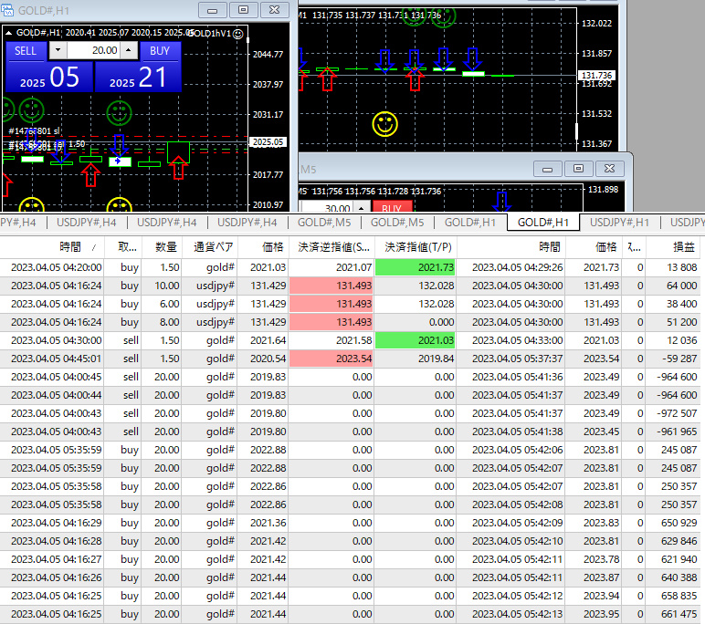Sort by 決済指値(T/P) column header
Screen dimensions: 705x624
coord(417,246)
